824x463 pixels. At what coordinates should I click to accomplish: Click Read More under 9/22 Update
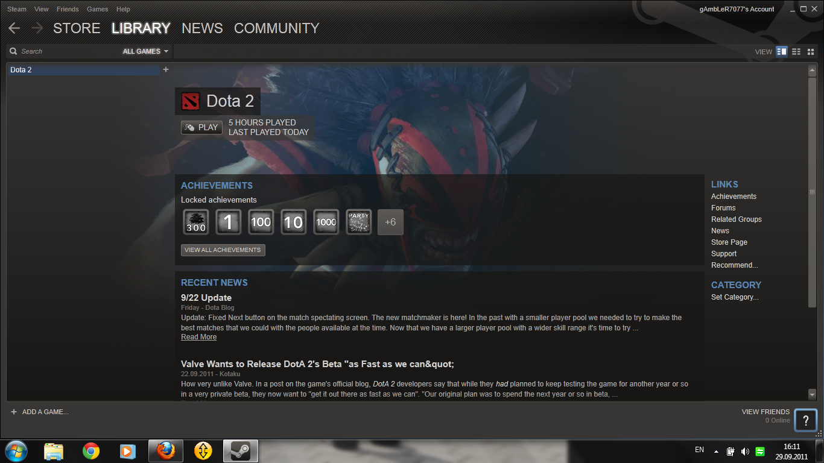point(198,337)
